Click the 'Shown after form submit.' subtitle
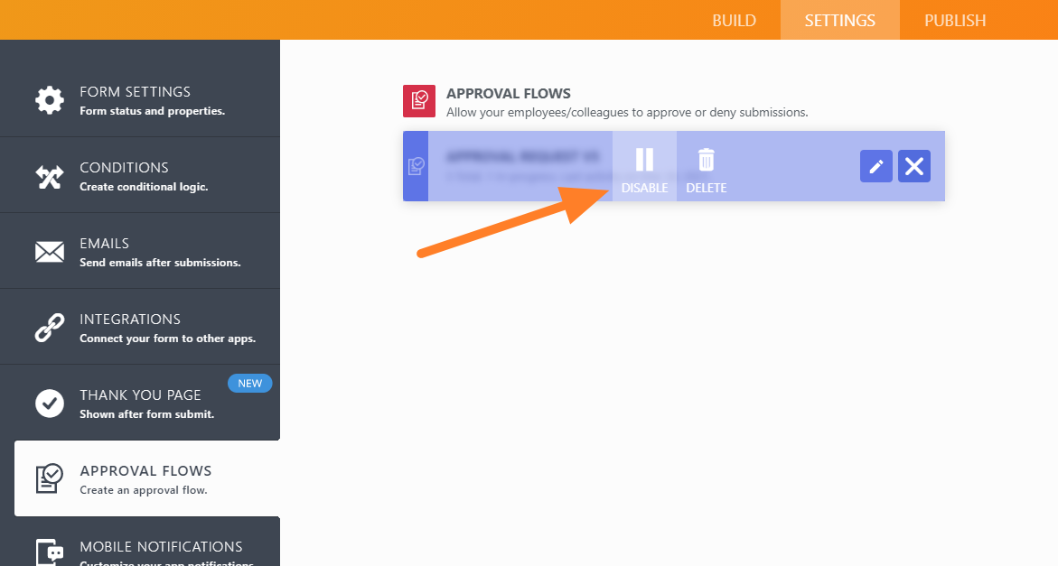The image size is (1058, 566). [x=146, y=414]
